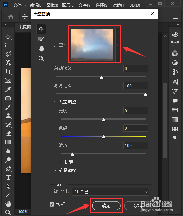Open the Patterns panel icon
Screen dimensions: 183x216
175,129
